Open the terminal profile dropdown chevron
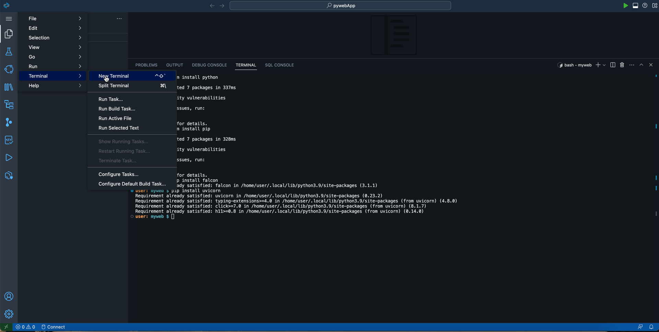 point(605,65)
